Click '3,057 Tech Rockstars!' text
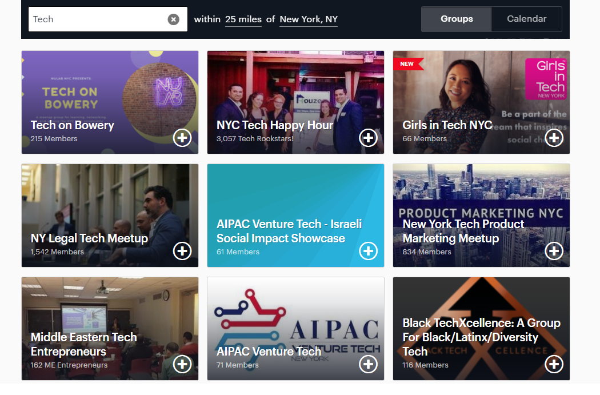Image resolution: width=600 pixels, height=395 pixels. point(255,139)
